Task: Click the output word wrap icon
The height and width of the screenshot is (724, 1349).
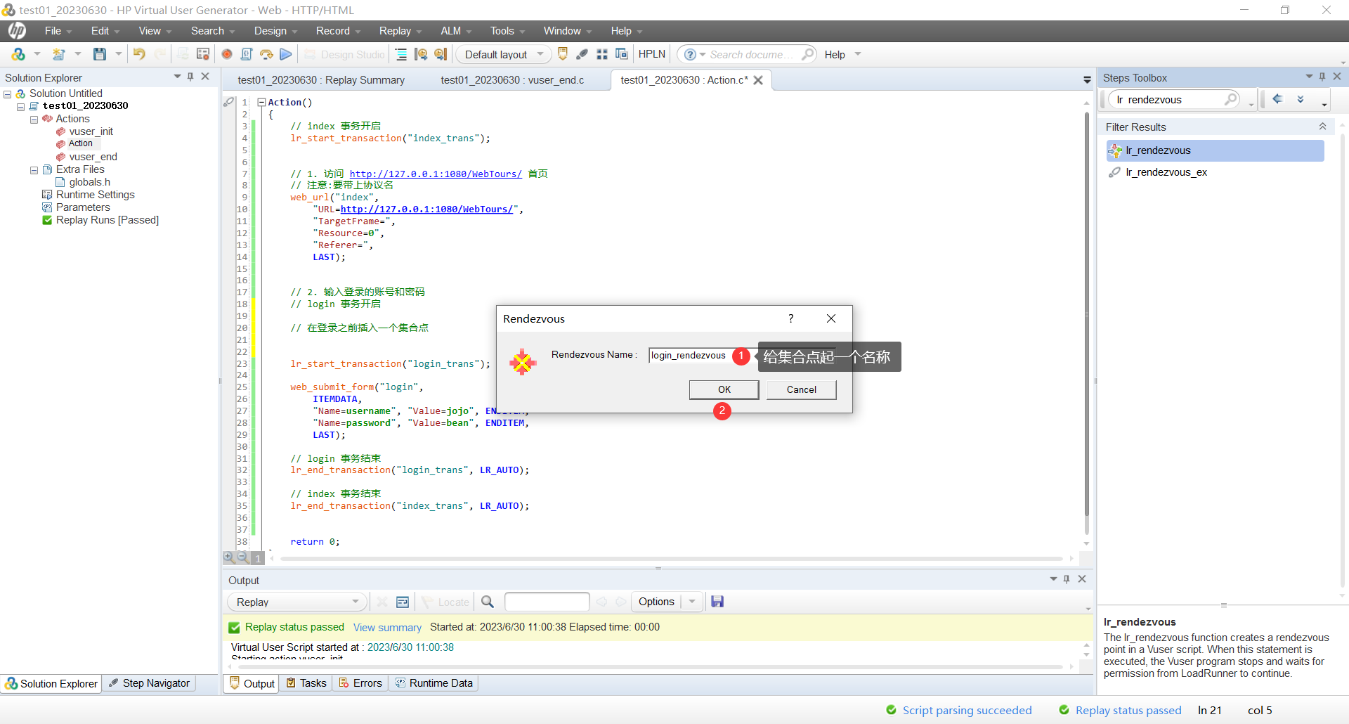Action: (403, 602)
